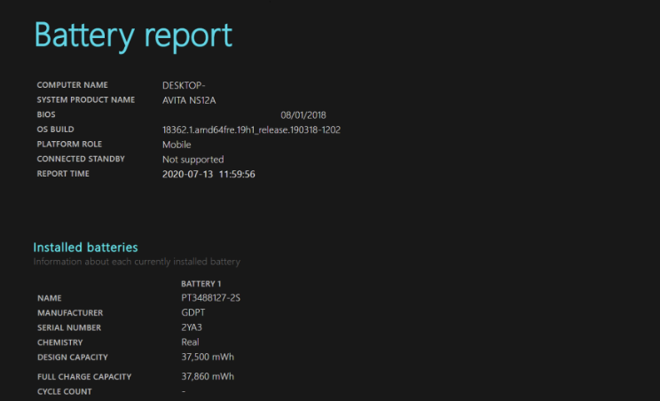Select the BIOS label
This screenshot has height=401, width=660.
[46, 114]
